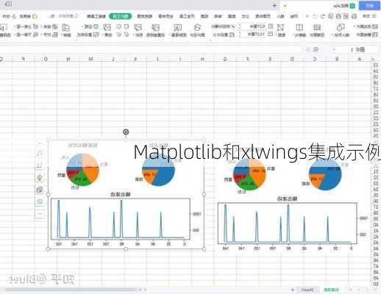
Task: Click the first icon of the floating picture toolbar
Action: click(x=40, y=154)
